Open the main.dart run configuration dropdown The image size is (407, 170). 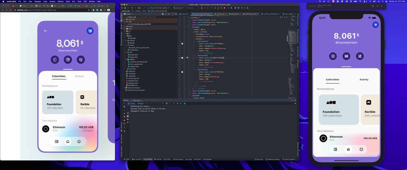tap(175, 7)
